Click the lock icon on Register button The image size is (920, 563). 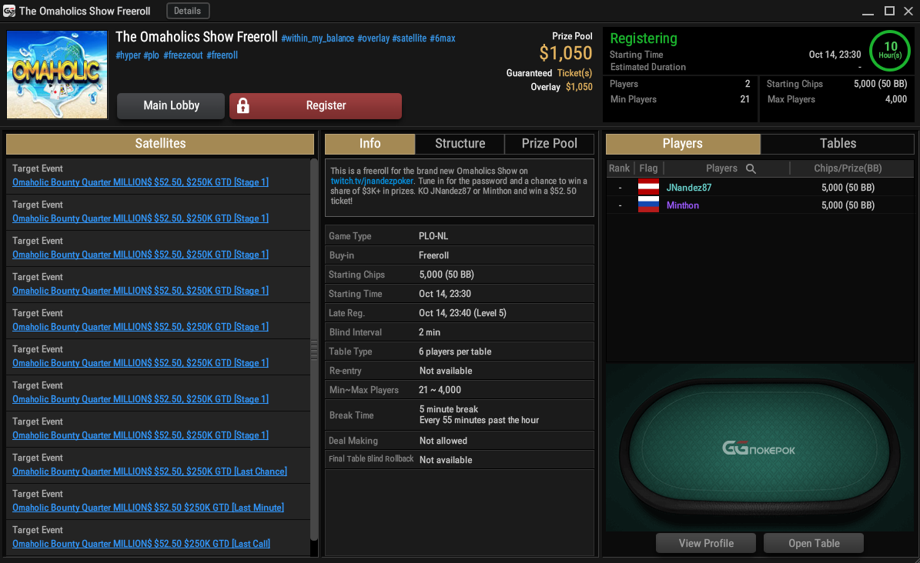pos(243,105)
